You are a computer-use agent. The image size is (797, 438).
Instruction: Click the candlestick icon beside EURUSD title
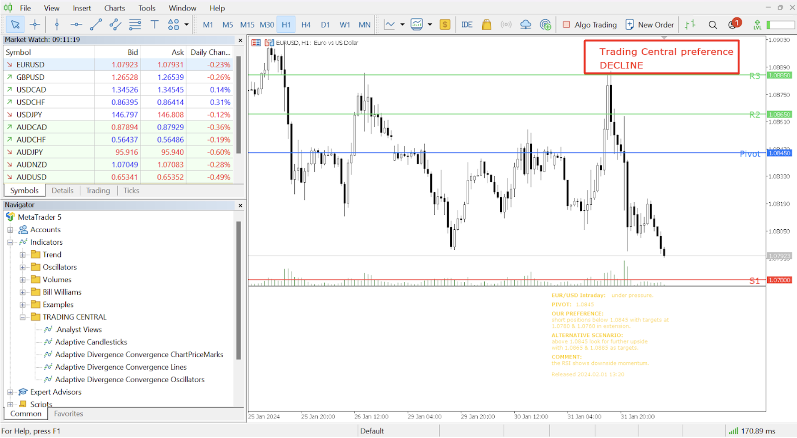pyautogui.click(x=269, y=43)
